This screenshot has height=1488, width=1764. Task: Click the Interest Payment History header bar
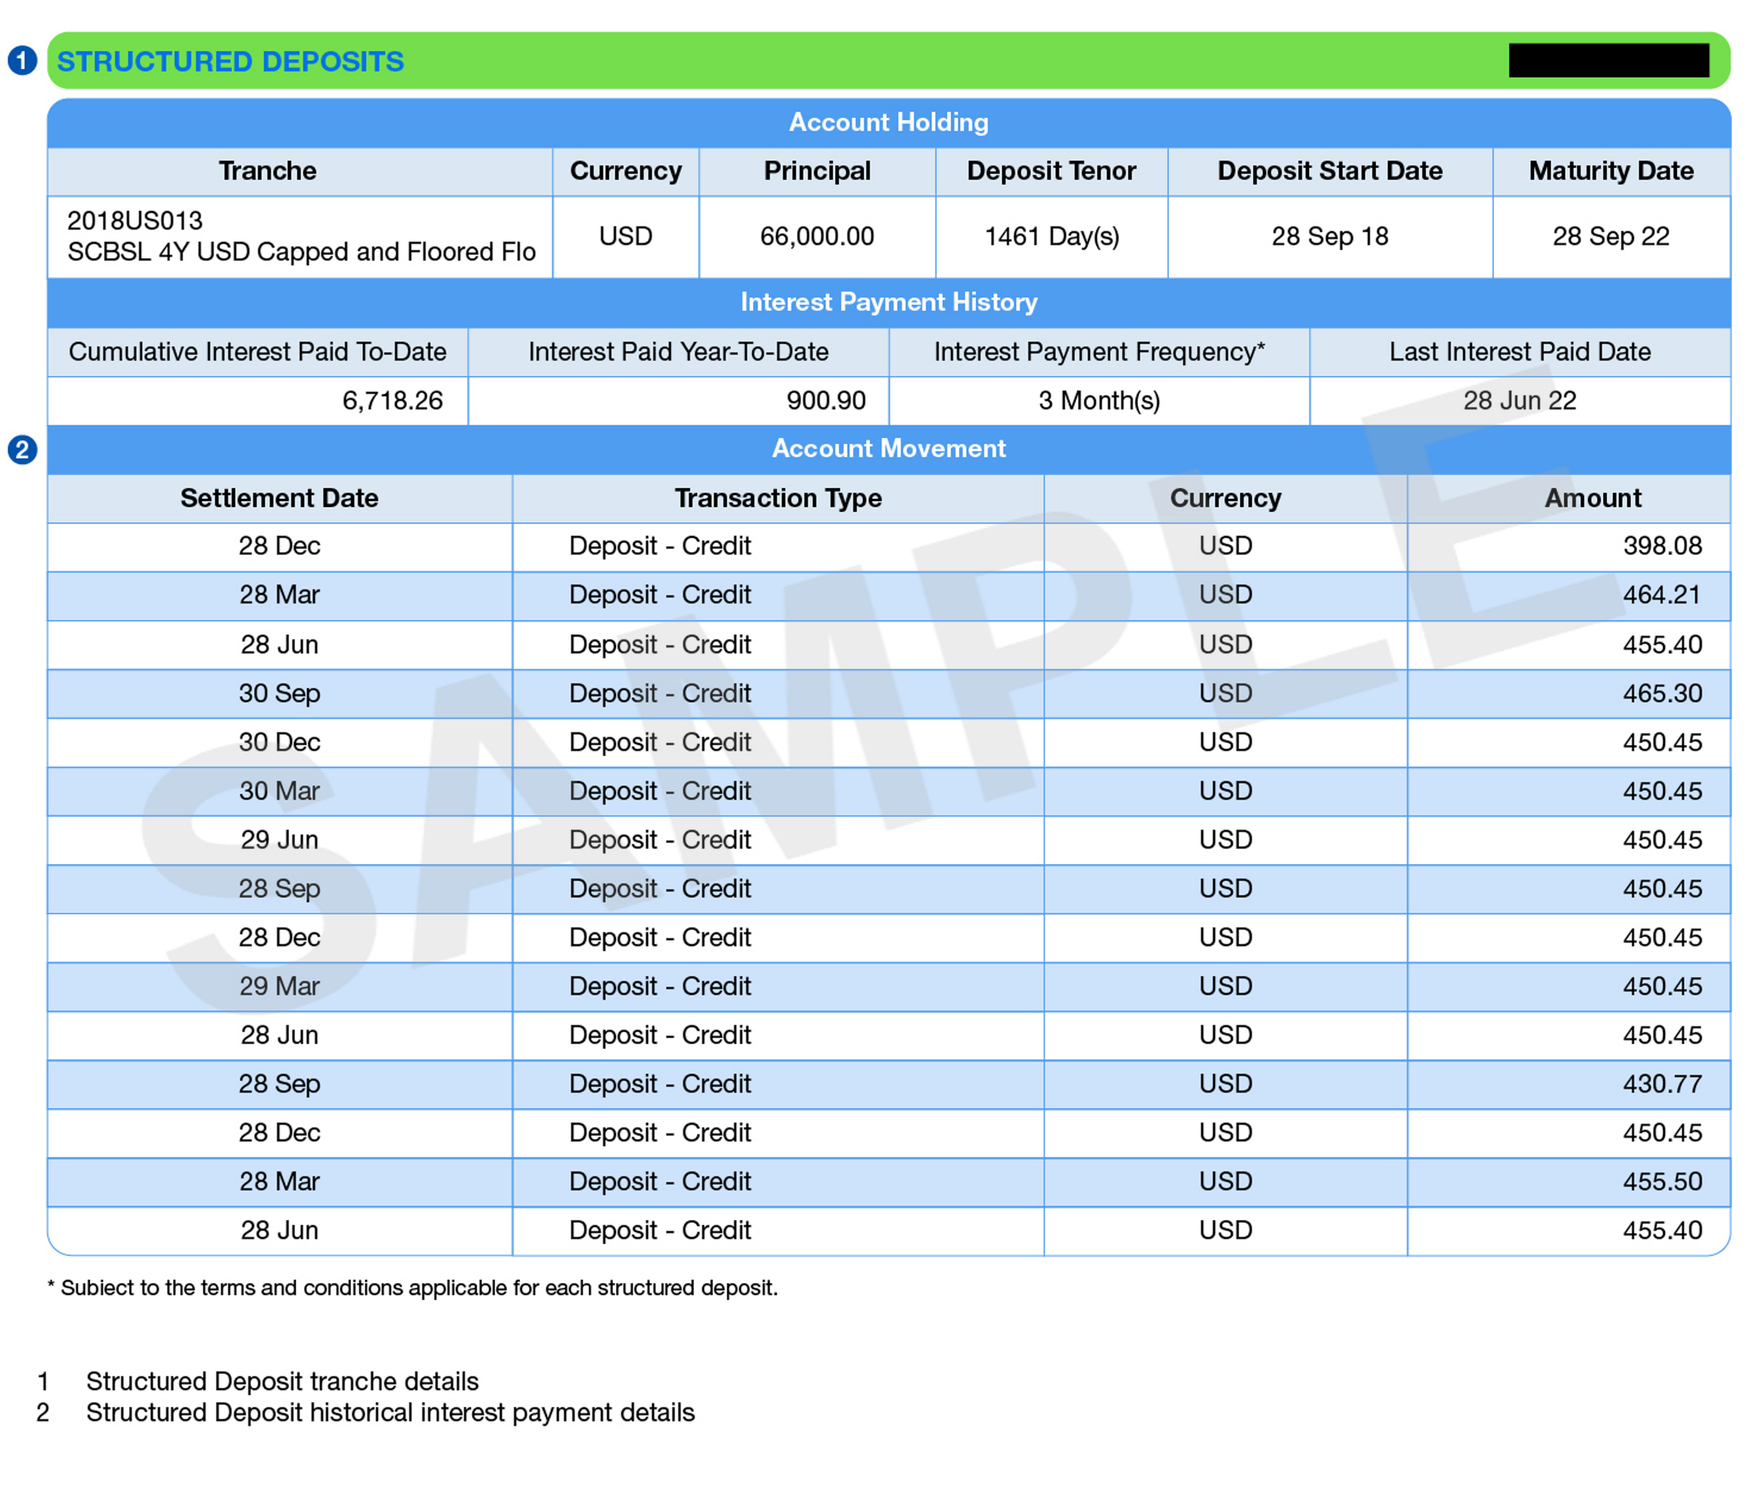[x=889, y=303]
